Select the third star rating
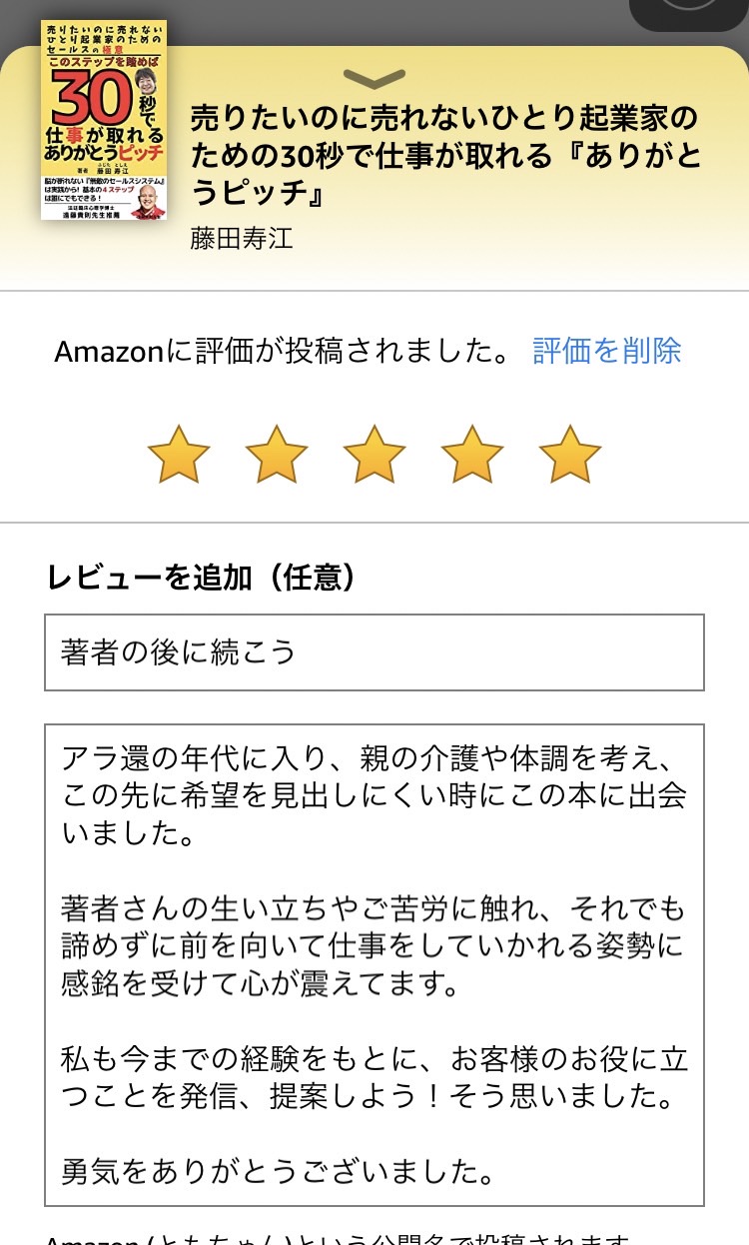749x1245 pixels. [374, 455]
